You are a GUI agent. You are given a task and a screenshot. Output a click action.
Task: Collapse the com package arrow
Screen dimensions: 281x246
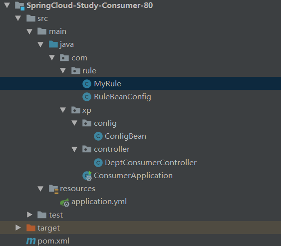point(52,57)
